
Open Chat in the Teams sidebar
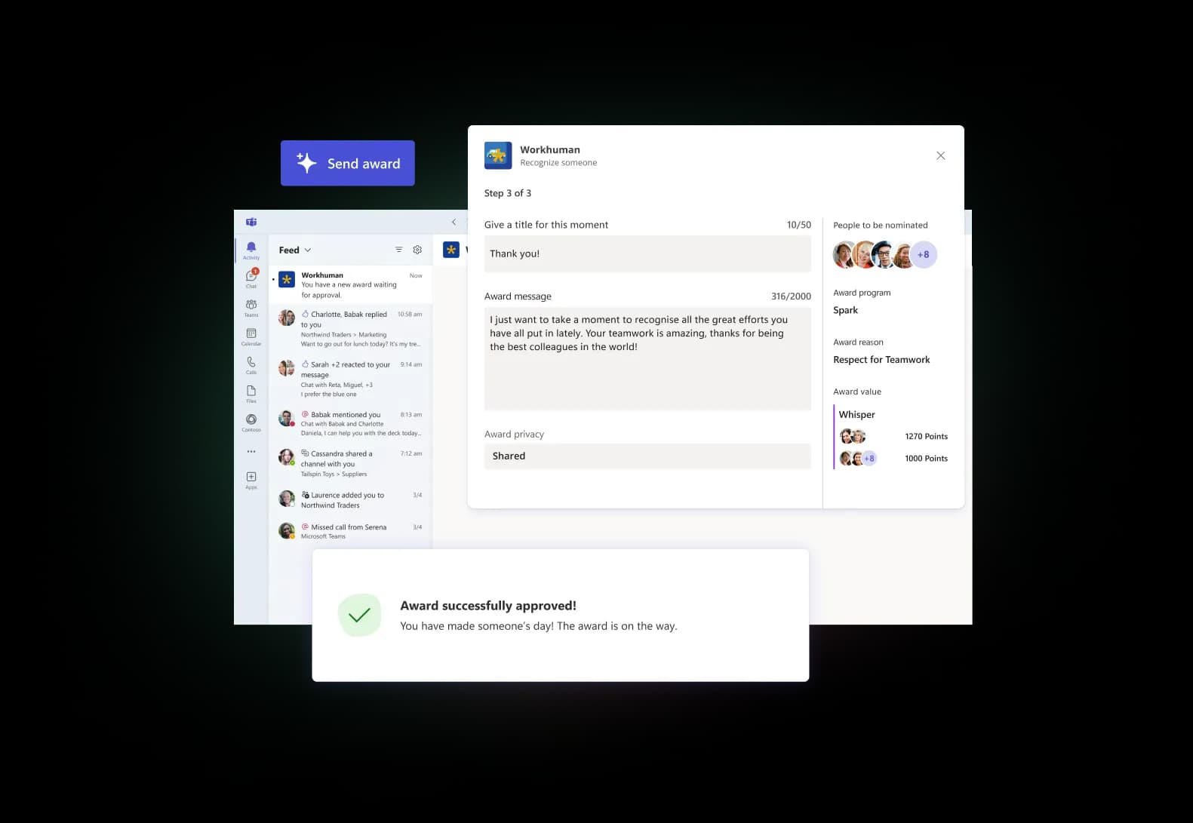251,279
